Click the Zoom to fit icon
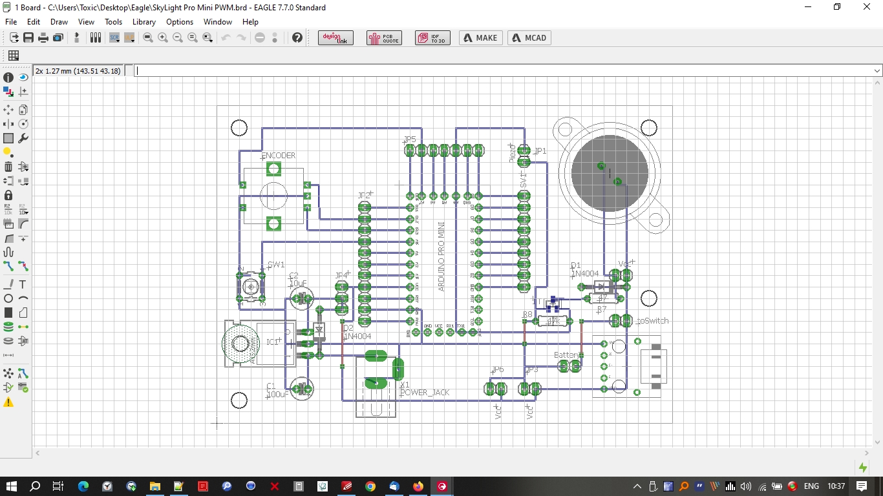The width and height of the screenshot is (883, 496). click(x=148, y=38)
